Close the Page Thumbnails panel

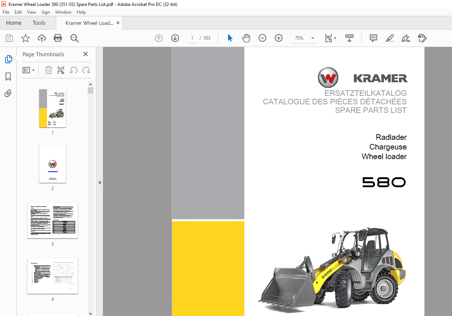pyautogui.click(x=86, y=54)
